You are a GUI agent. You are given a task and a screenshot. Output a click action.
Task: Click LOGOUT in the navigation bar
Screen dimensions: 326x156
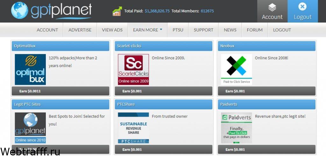point(282,30)
